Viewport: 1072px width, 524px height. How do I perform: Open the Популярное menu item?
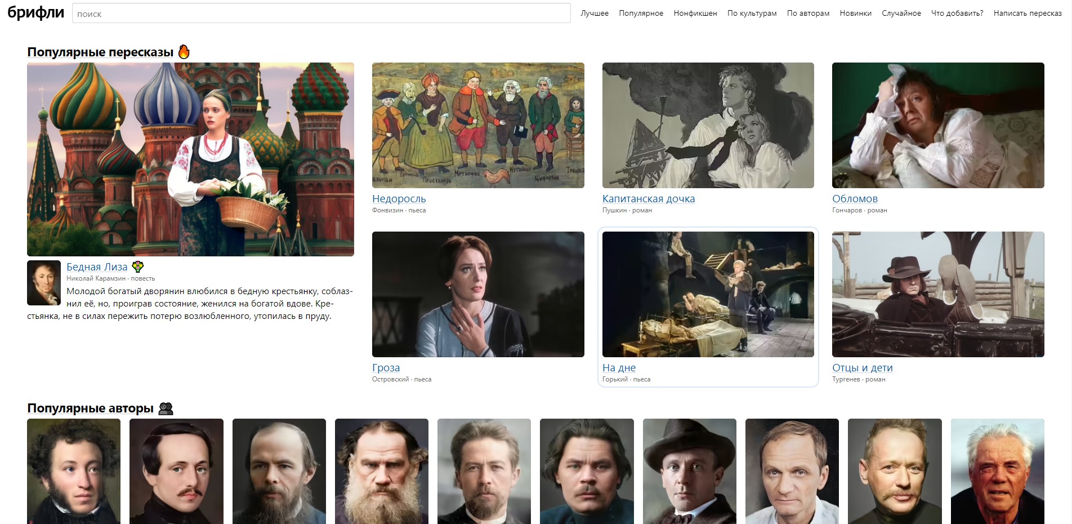641,13
